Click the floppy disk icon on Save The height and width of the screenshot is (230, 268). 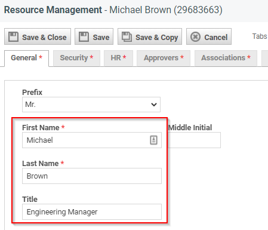click(84, 36)
